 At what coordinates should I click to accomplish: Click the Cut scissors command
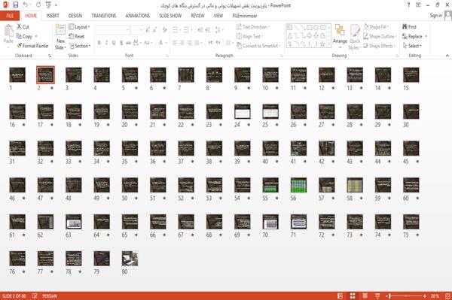click(23, 27)
